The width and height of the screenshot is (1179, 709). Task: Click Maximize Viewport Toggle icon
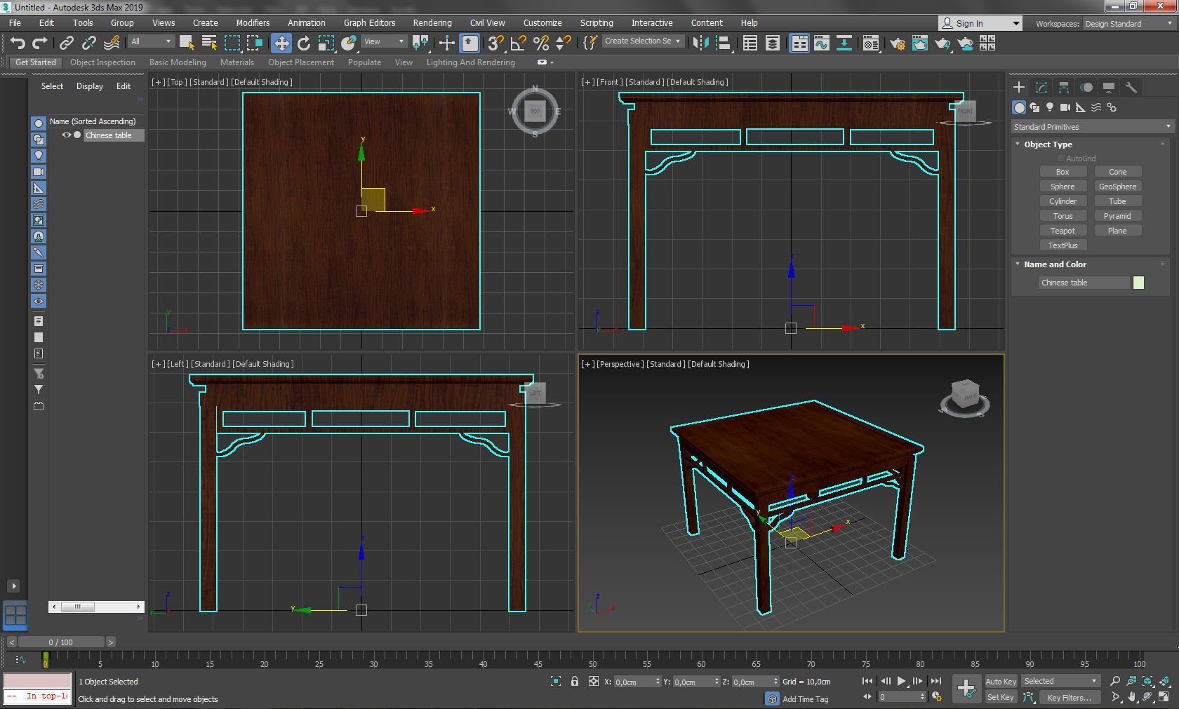[1164, 697]
